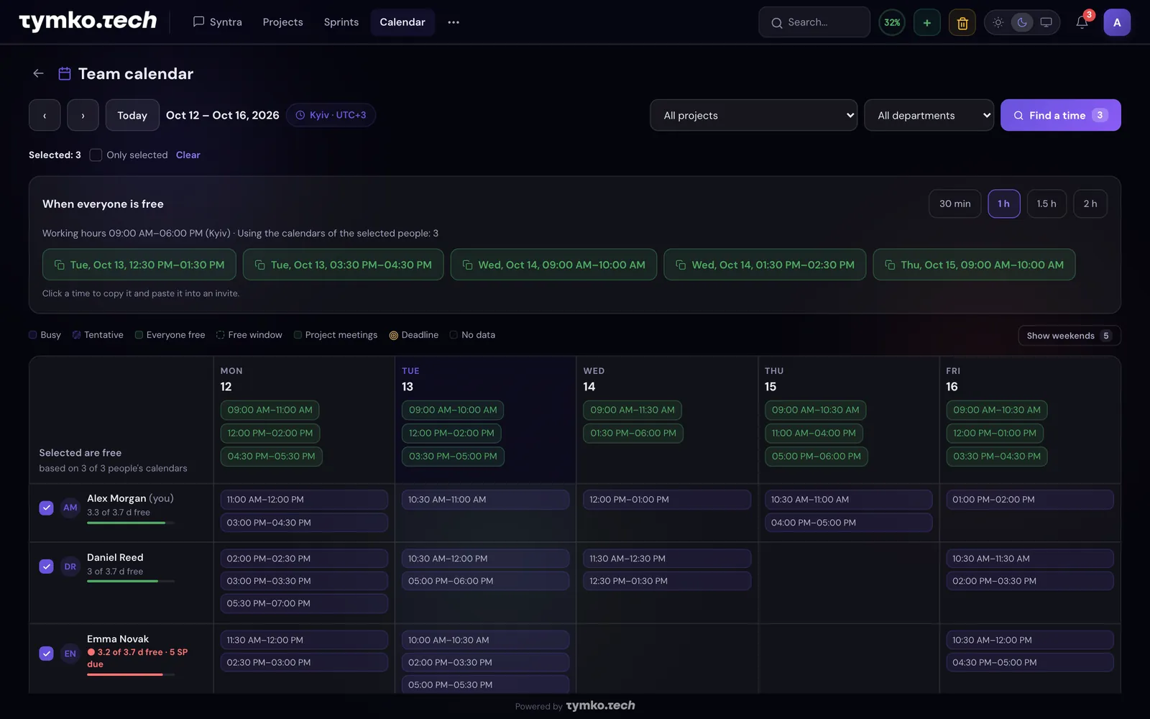The height and width of the screenshot is (719, 1150).
Task: Go to the Projects page
Action: click(x=282, y=22)
